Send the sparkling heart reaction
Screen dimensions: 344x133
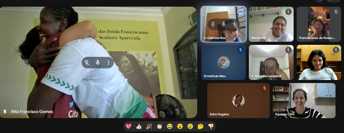[x=129, y=126]
